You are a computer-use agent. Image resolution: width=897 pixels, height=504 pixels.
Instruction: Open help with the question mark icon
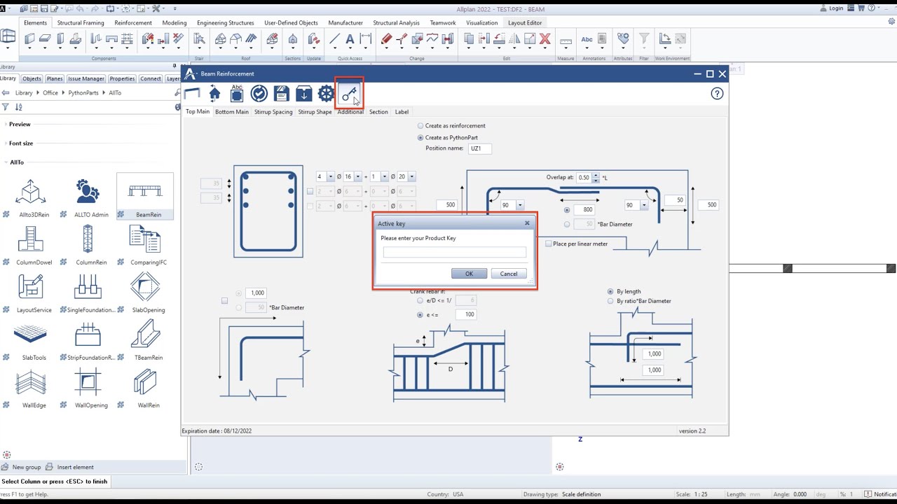(717, 94)
